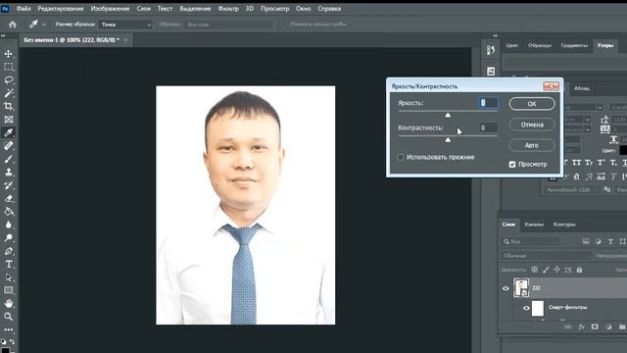Viewport: 627px width, 353px height.
Task: Confirm with the OK button
Action: (532, 104)
